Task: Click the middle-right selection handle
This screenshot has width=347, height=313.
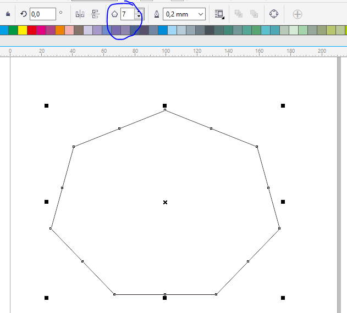Action: coord(283,202)
